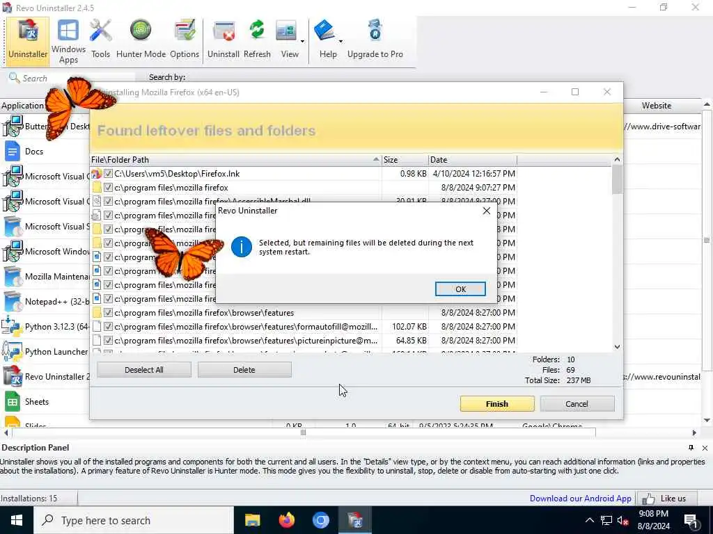This screenshot has width=713, height=534.
Task: Click the horizontal scrollbar of the application list
Action: point(303,432)
